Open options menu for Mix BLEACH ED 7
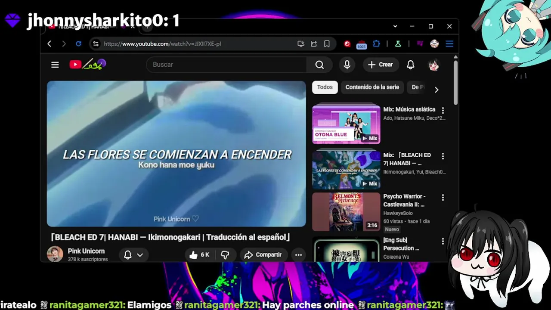This screenshot has width=551, height=310. pyautogui.click(x=443, y=156)
